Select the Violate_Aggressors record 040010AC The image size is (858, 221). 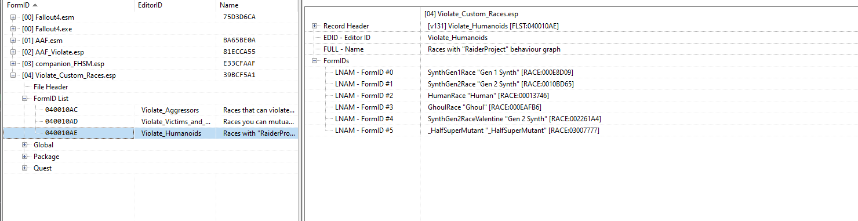pos(150,110)
